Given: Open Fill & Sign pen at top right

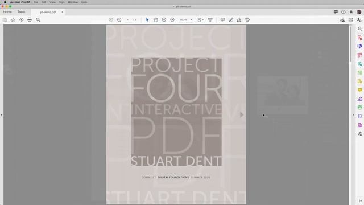Looking at the screenshot, I should click(x=342, y=20).
